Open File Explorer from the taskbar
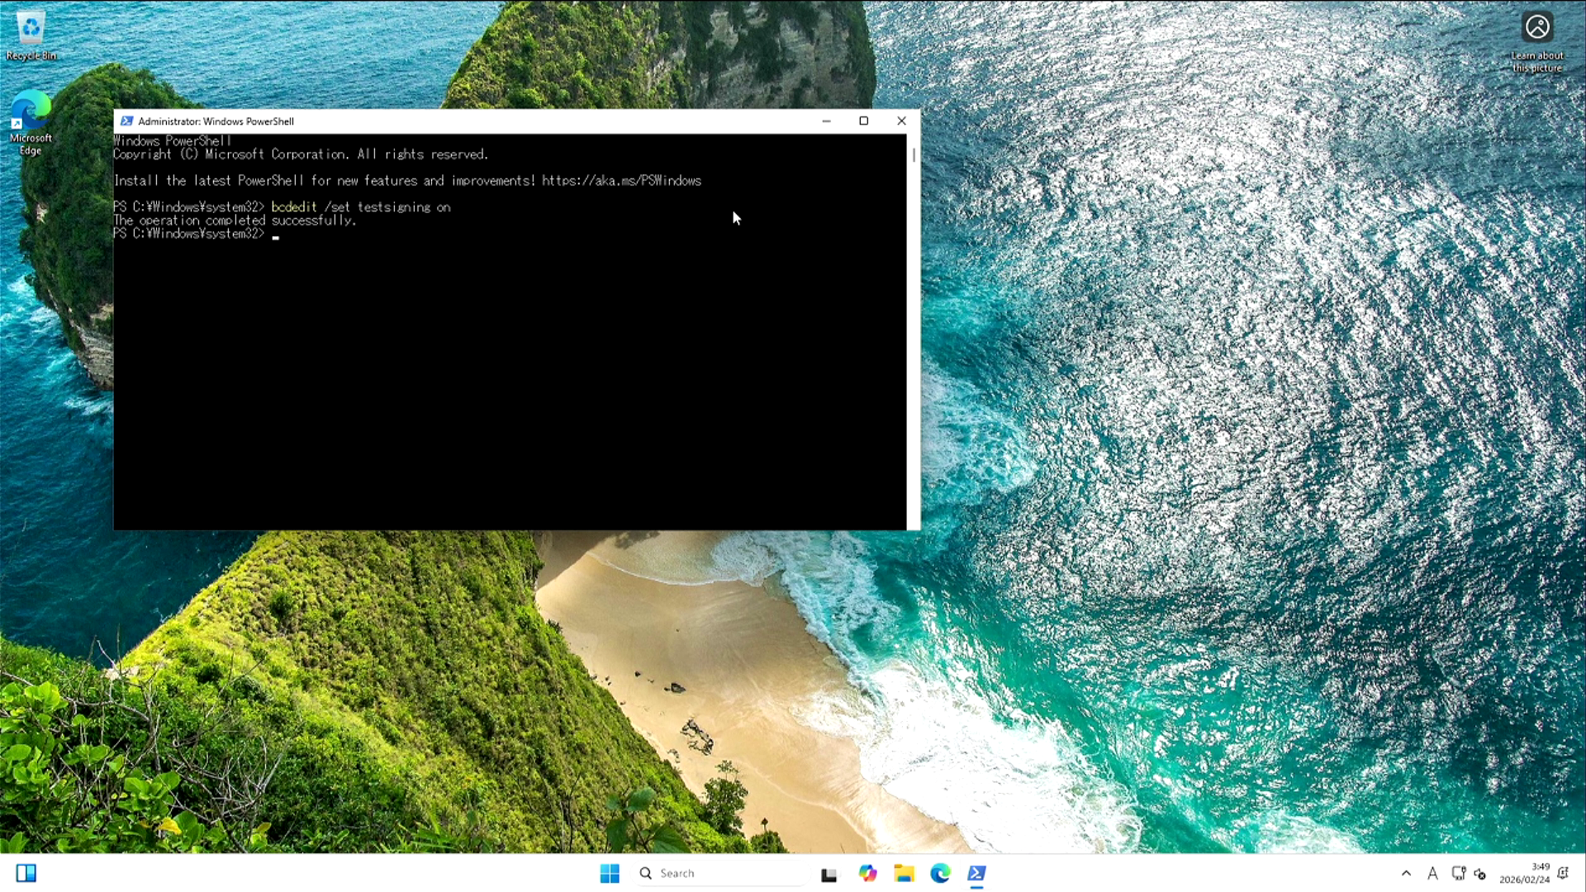1586x892 pixels. click(x=904, y=873)
